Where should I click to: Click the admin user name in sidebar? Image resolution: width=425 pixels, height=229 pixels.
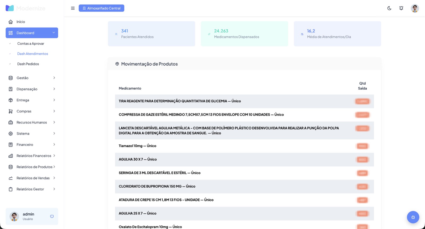tap(28, 214)
